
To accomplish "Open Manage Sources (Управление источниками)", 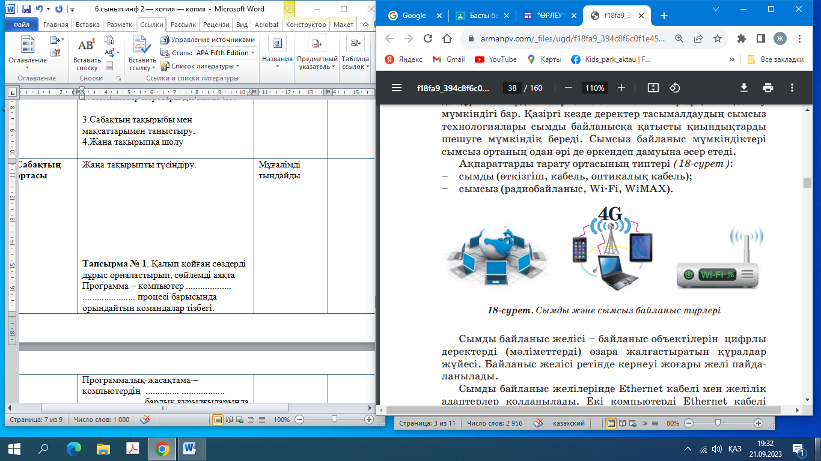I will point(207,40).
